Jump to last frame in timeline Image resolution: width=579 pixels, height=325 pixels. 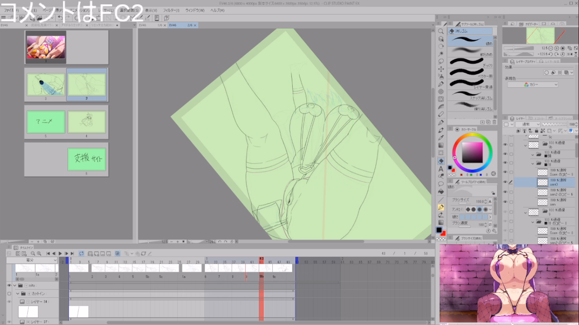coord(72,253)
